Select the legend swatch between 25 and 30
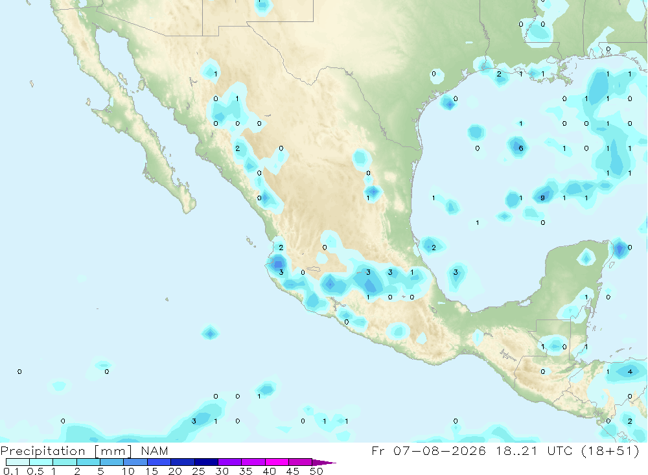This screenshot has width=648, height=475. click(206, 462)
